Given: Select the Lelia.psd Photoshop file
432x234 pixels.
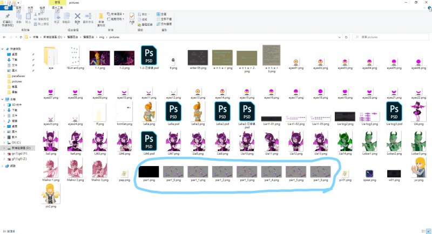Looking at the screenshot, I should [173, 112].
